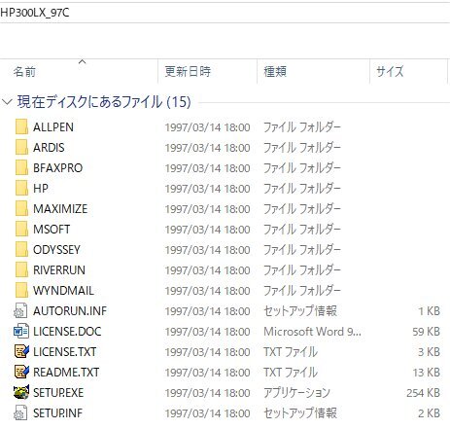The width and height of the screenshot is (450, 429).
Task: Select the ALLPEN folder icon
Action: click(21, 126)
